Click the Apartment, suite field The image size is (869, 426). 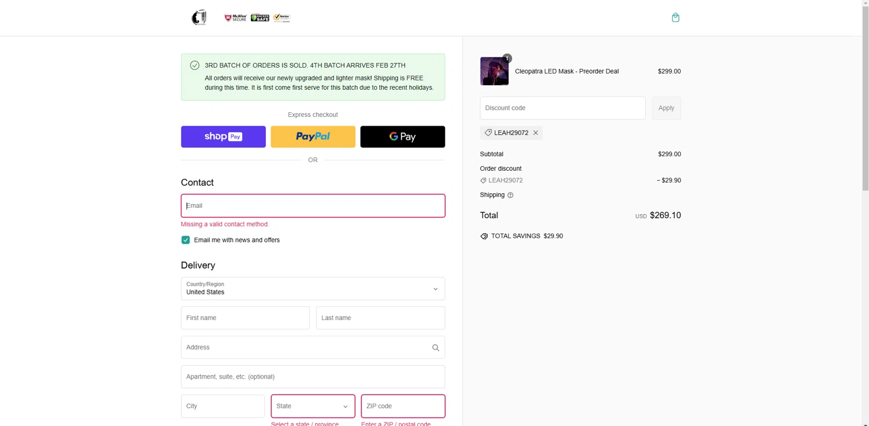pyautogui.click(x=313, y=377)
